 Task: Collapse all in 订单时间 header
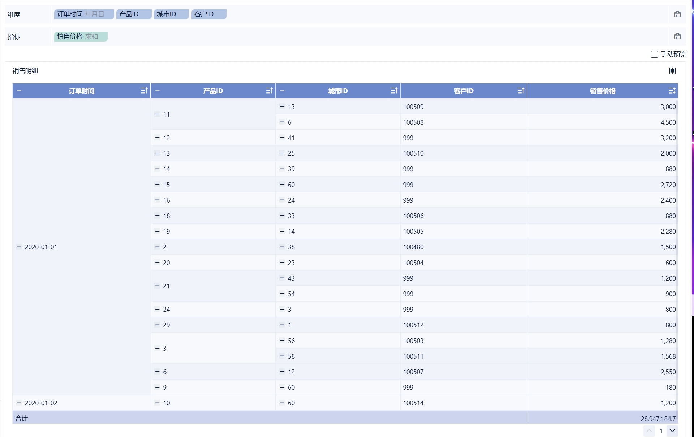(19, 91)
